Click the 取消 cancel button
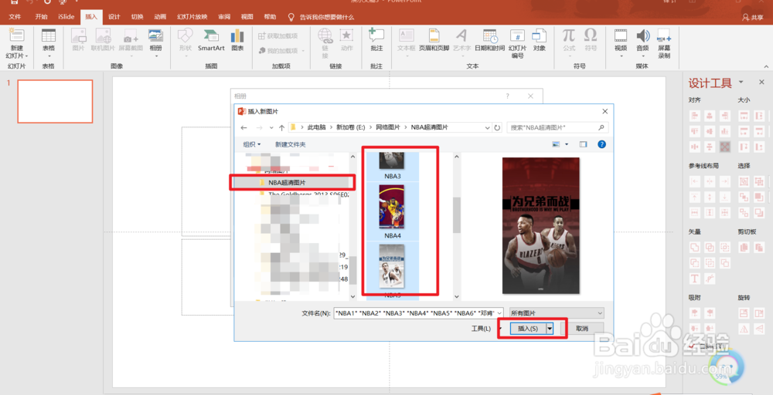This screenshot has width=773, height=395. click(582, 328)
